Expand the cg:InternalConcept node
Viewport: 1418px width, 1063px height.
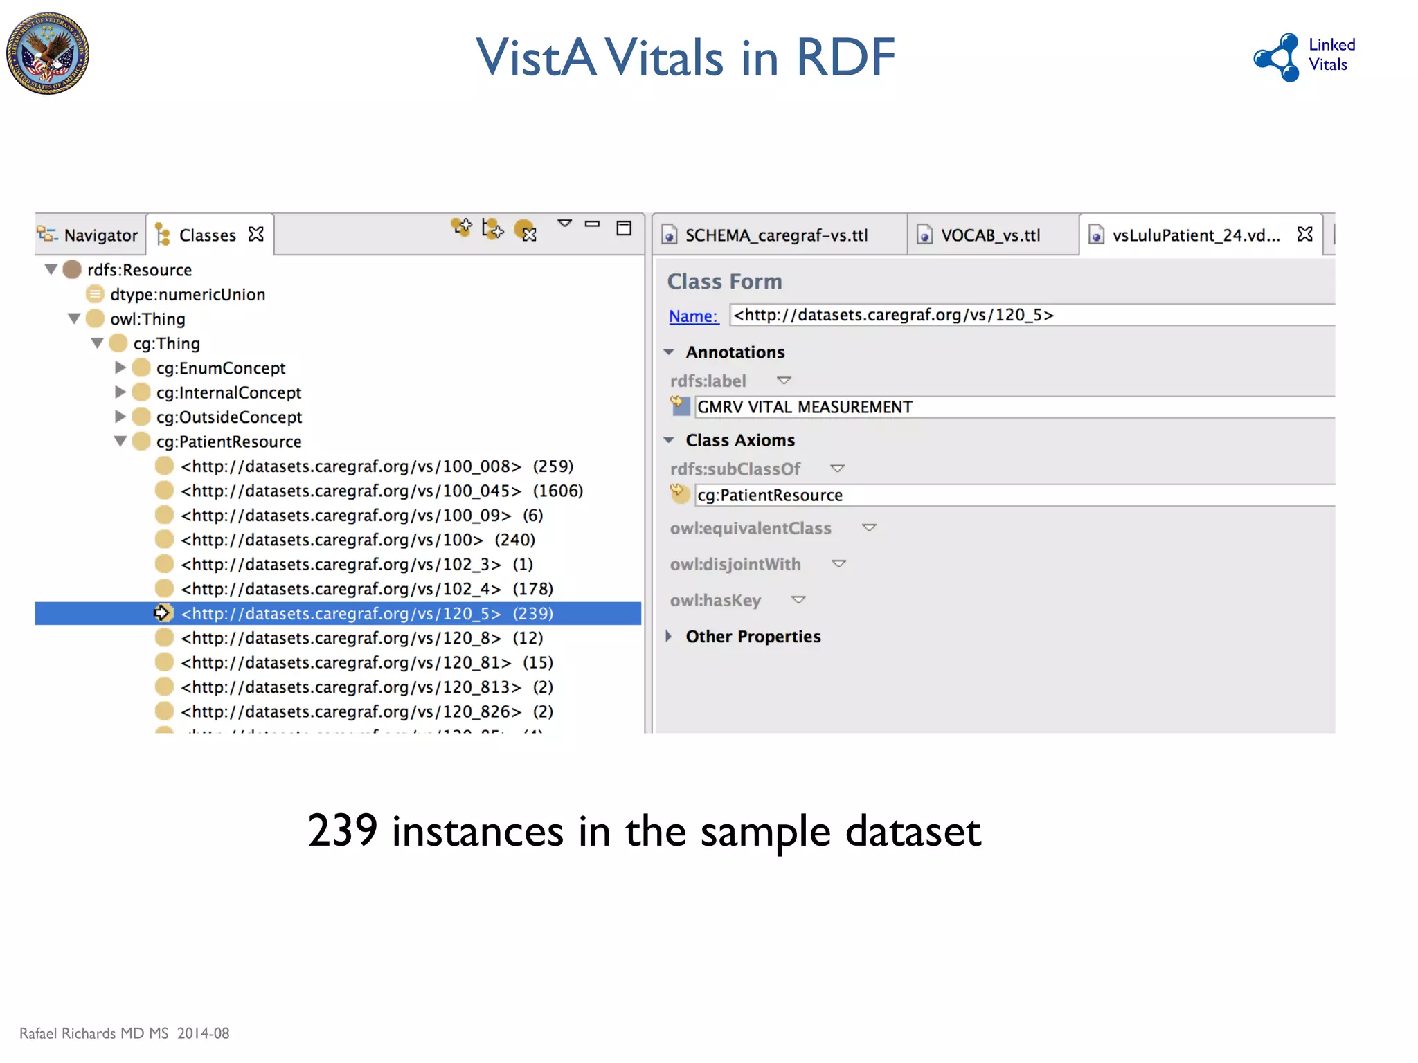(x=120, y=392)
